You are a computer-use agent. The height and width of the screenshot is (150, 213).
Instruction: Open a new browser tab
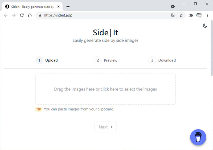(68, 6)
